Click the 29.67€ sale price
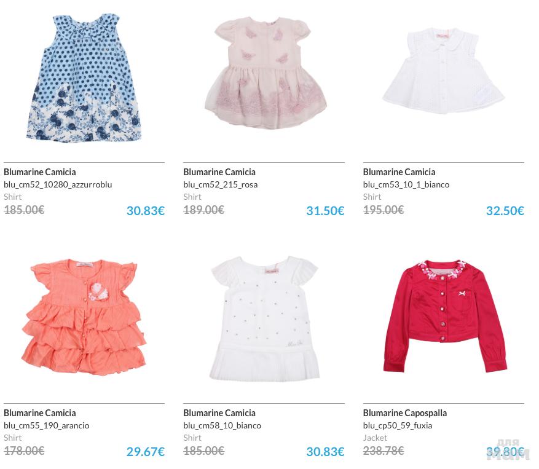 pyautogui.click(x=146, y=452)
